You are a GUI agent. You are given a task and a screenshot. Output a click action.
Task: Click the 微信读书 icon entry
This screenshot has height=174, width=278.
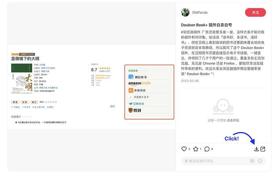pyautogui.click(x=137, y=77)
